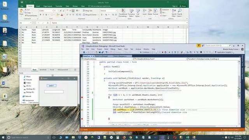Viewport: 249px width, 140px height.
Task: Click Sign in link in Excel
Action: coord(175,6)
